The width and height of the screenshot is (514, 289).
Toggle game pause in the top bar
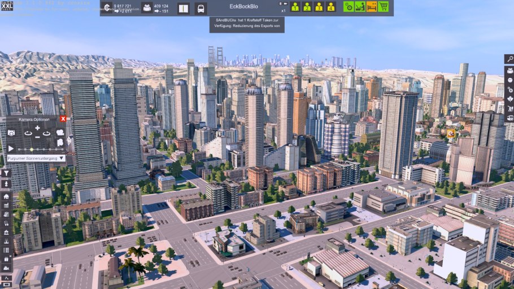279,3
